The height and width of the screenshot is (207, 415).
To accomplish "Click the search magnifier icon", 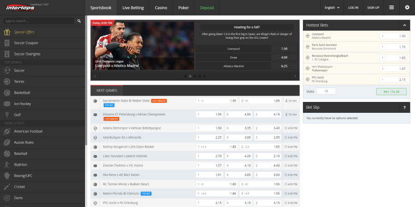I will pos(79,21).
